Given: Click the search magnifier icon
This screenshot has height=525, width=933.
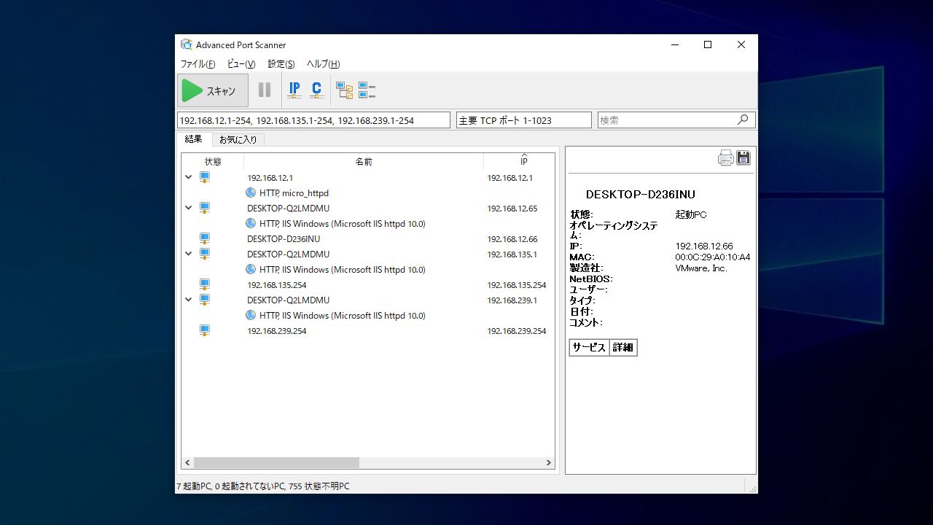Looking at the screenshot, I should (743, 120).
